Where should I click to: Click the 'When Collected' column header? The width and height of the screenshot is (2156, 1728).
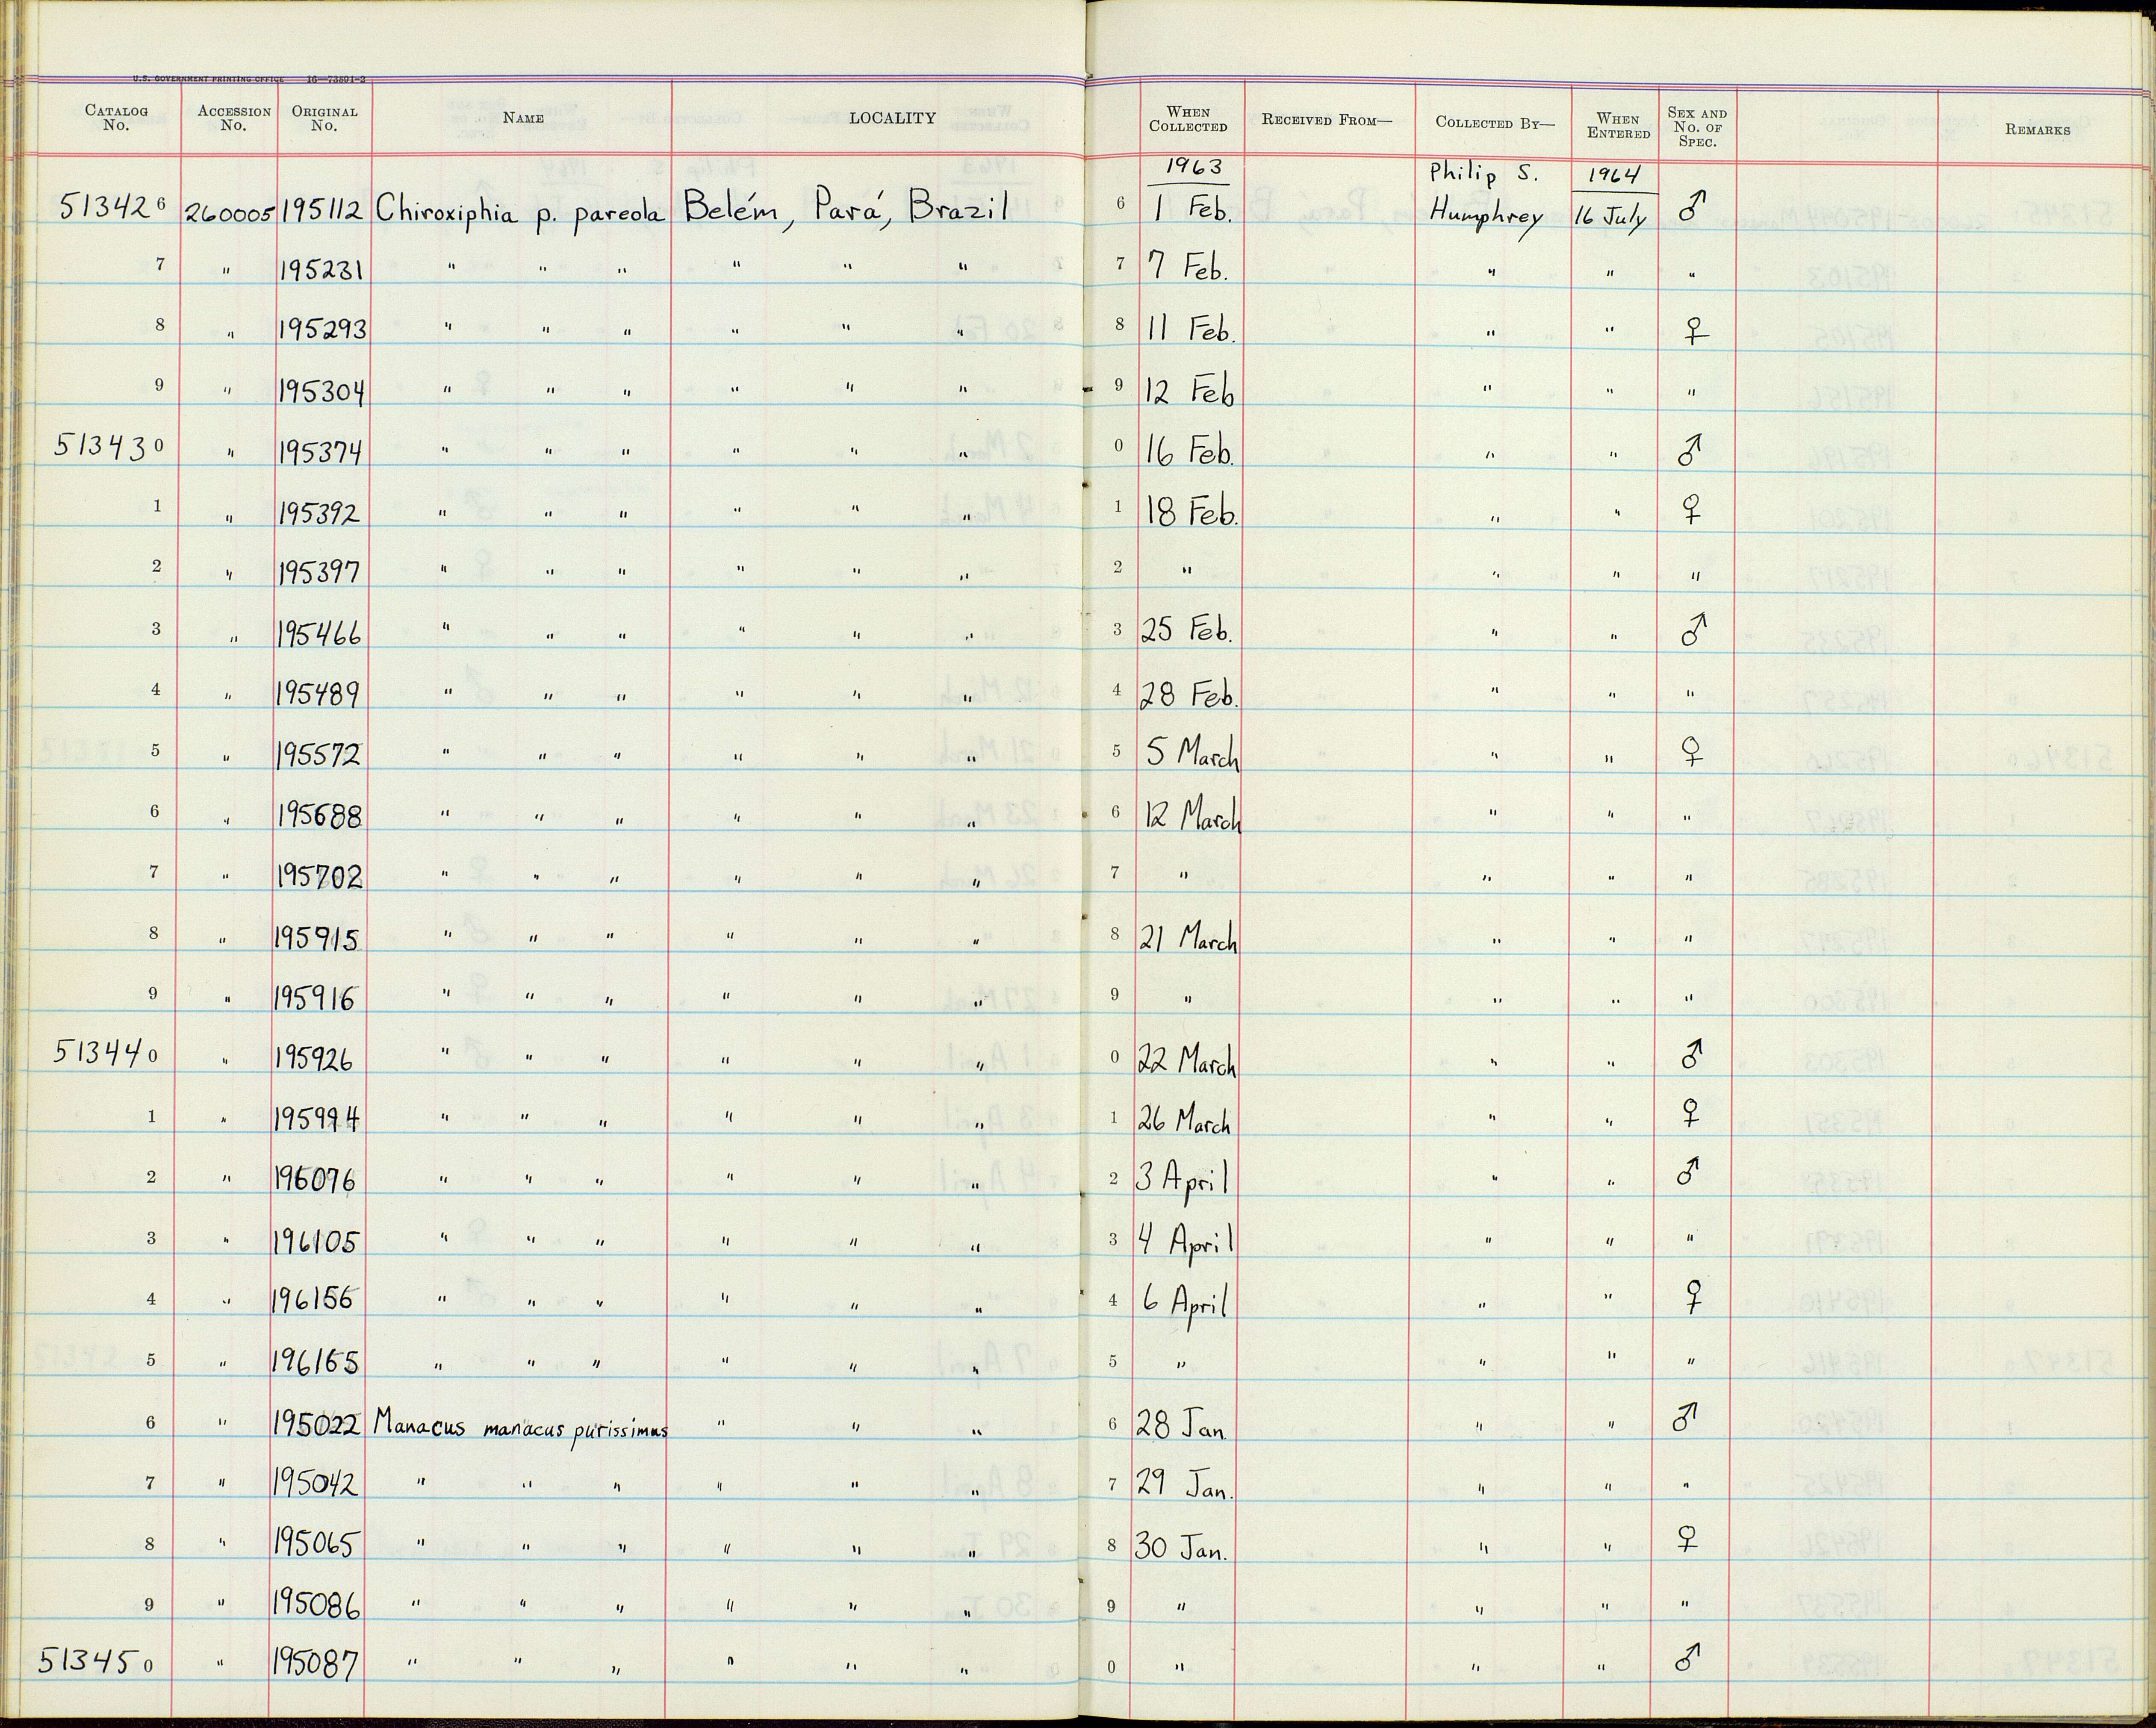click(x=1188, y=119)
